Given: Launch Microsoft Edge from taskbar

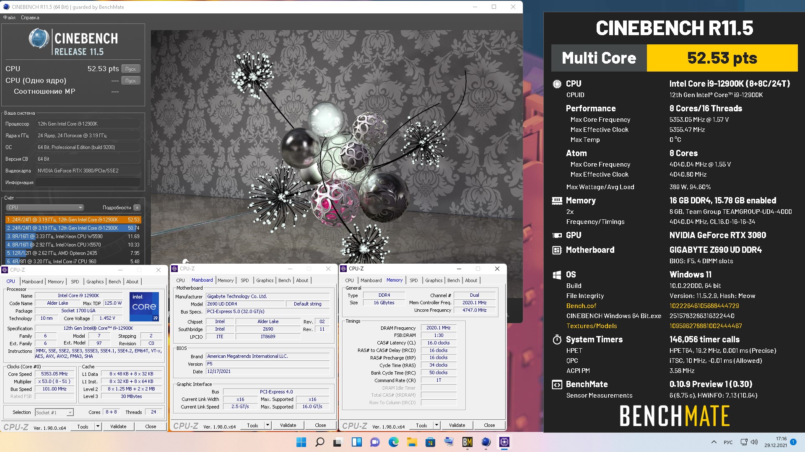Looking at the screenshot, I should coord(393,442).
